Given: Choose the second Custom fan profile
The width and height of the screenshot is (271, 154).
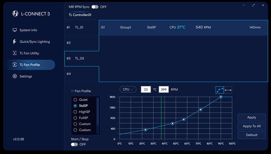Looking at the screenshot, I should coord(82,130).
